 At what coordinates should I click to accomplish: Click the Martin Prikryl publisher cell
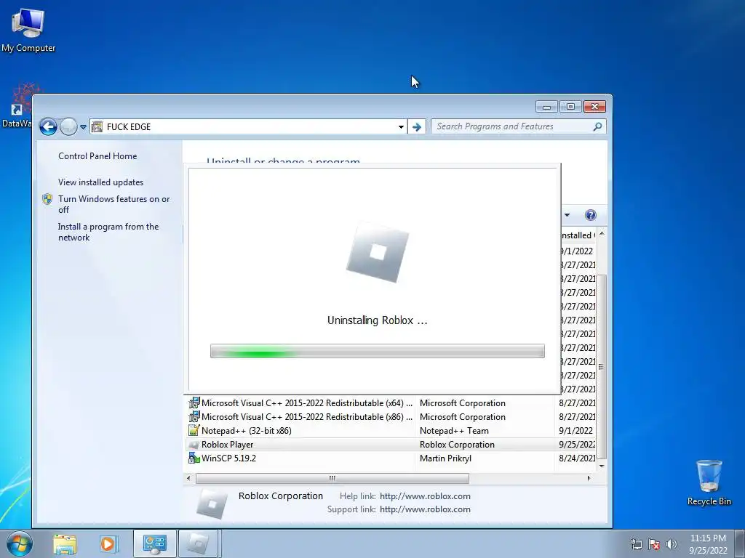point(446,458)
